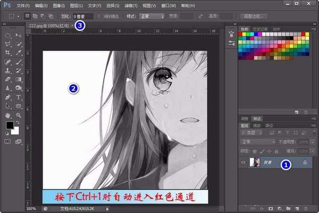Click the foreground color swatch in toolbar

click(9, 126)
